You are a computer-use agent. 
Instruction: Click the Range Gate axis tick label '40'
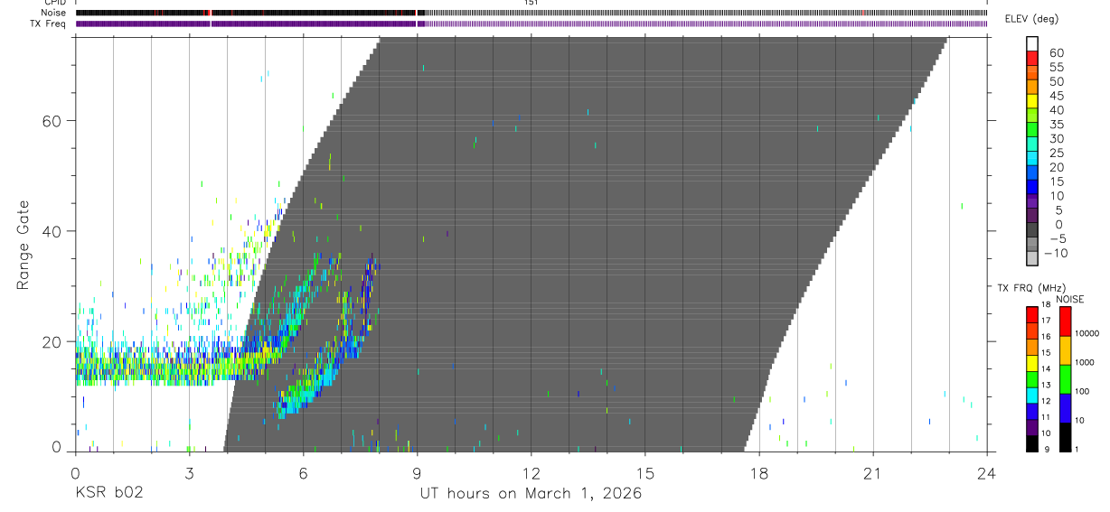[x=52, y=231]
